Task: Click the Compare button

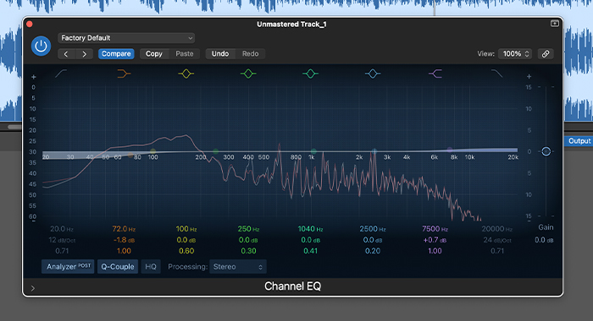Action: (116, 54)
